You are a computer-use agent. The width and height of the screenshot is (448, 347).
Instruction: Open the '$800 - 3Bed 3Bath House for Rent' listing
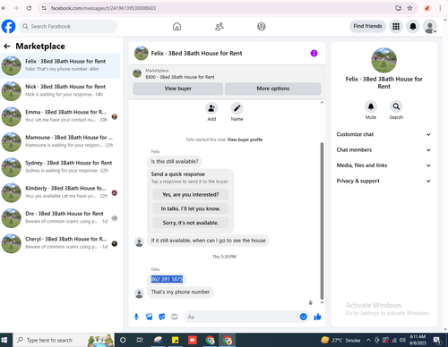[x=180, y=77]
